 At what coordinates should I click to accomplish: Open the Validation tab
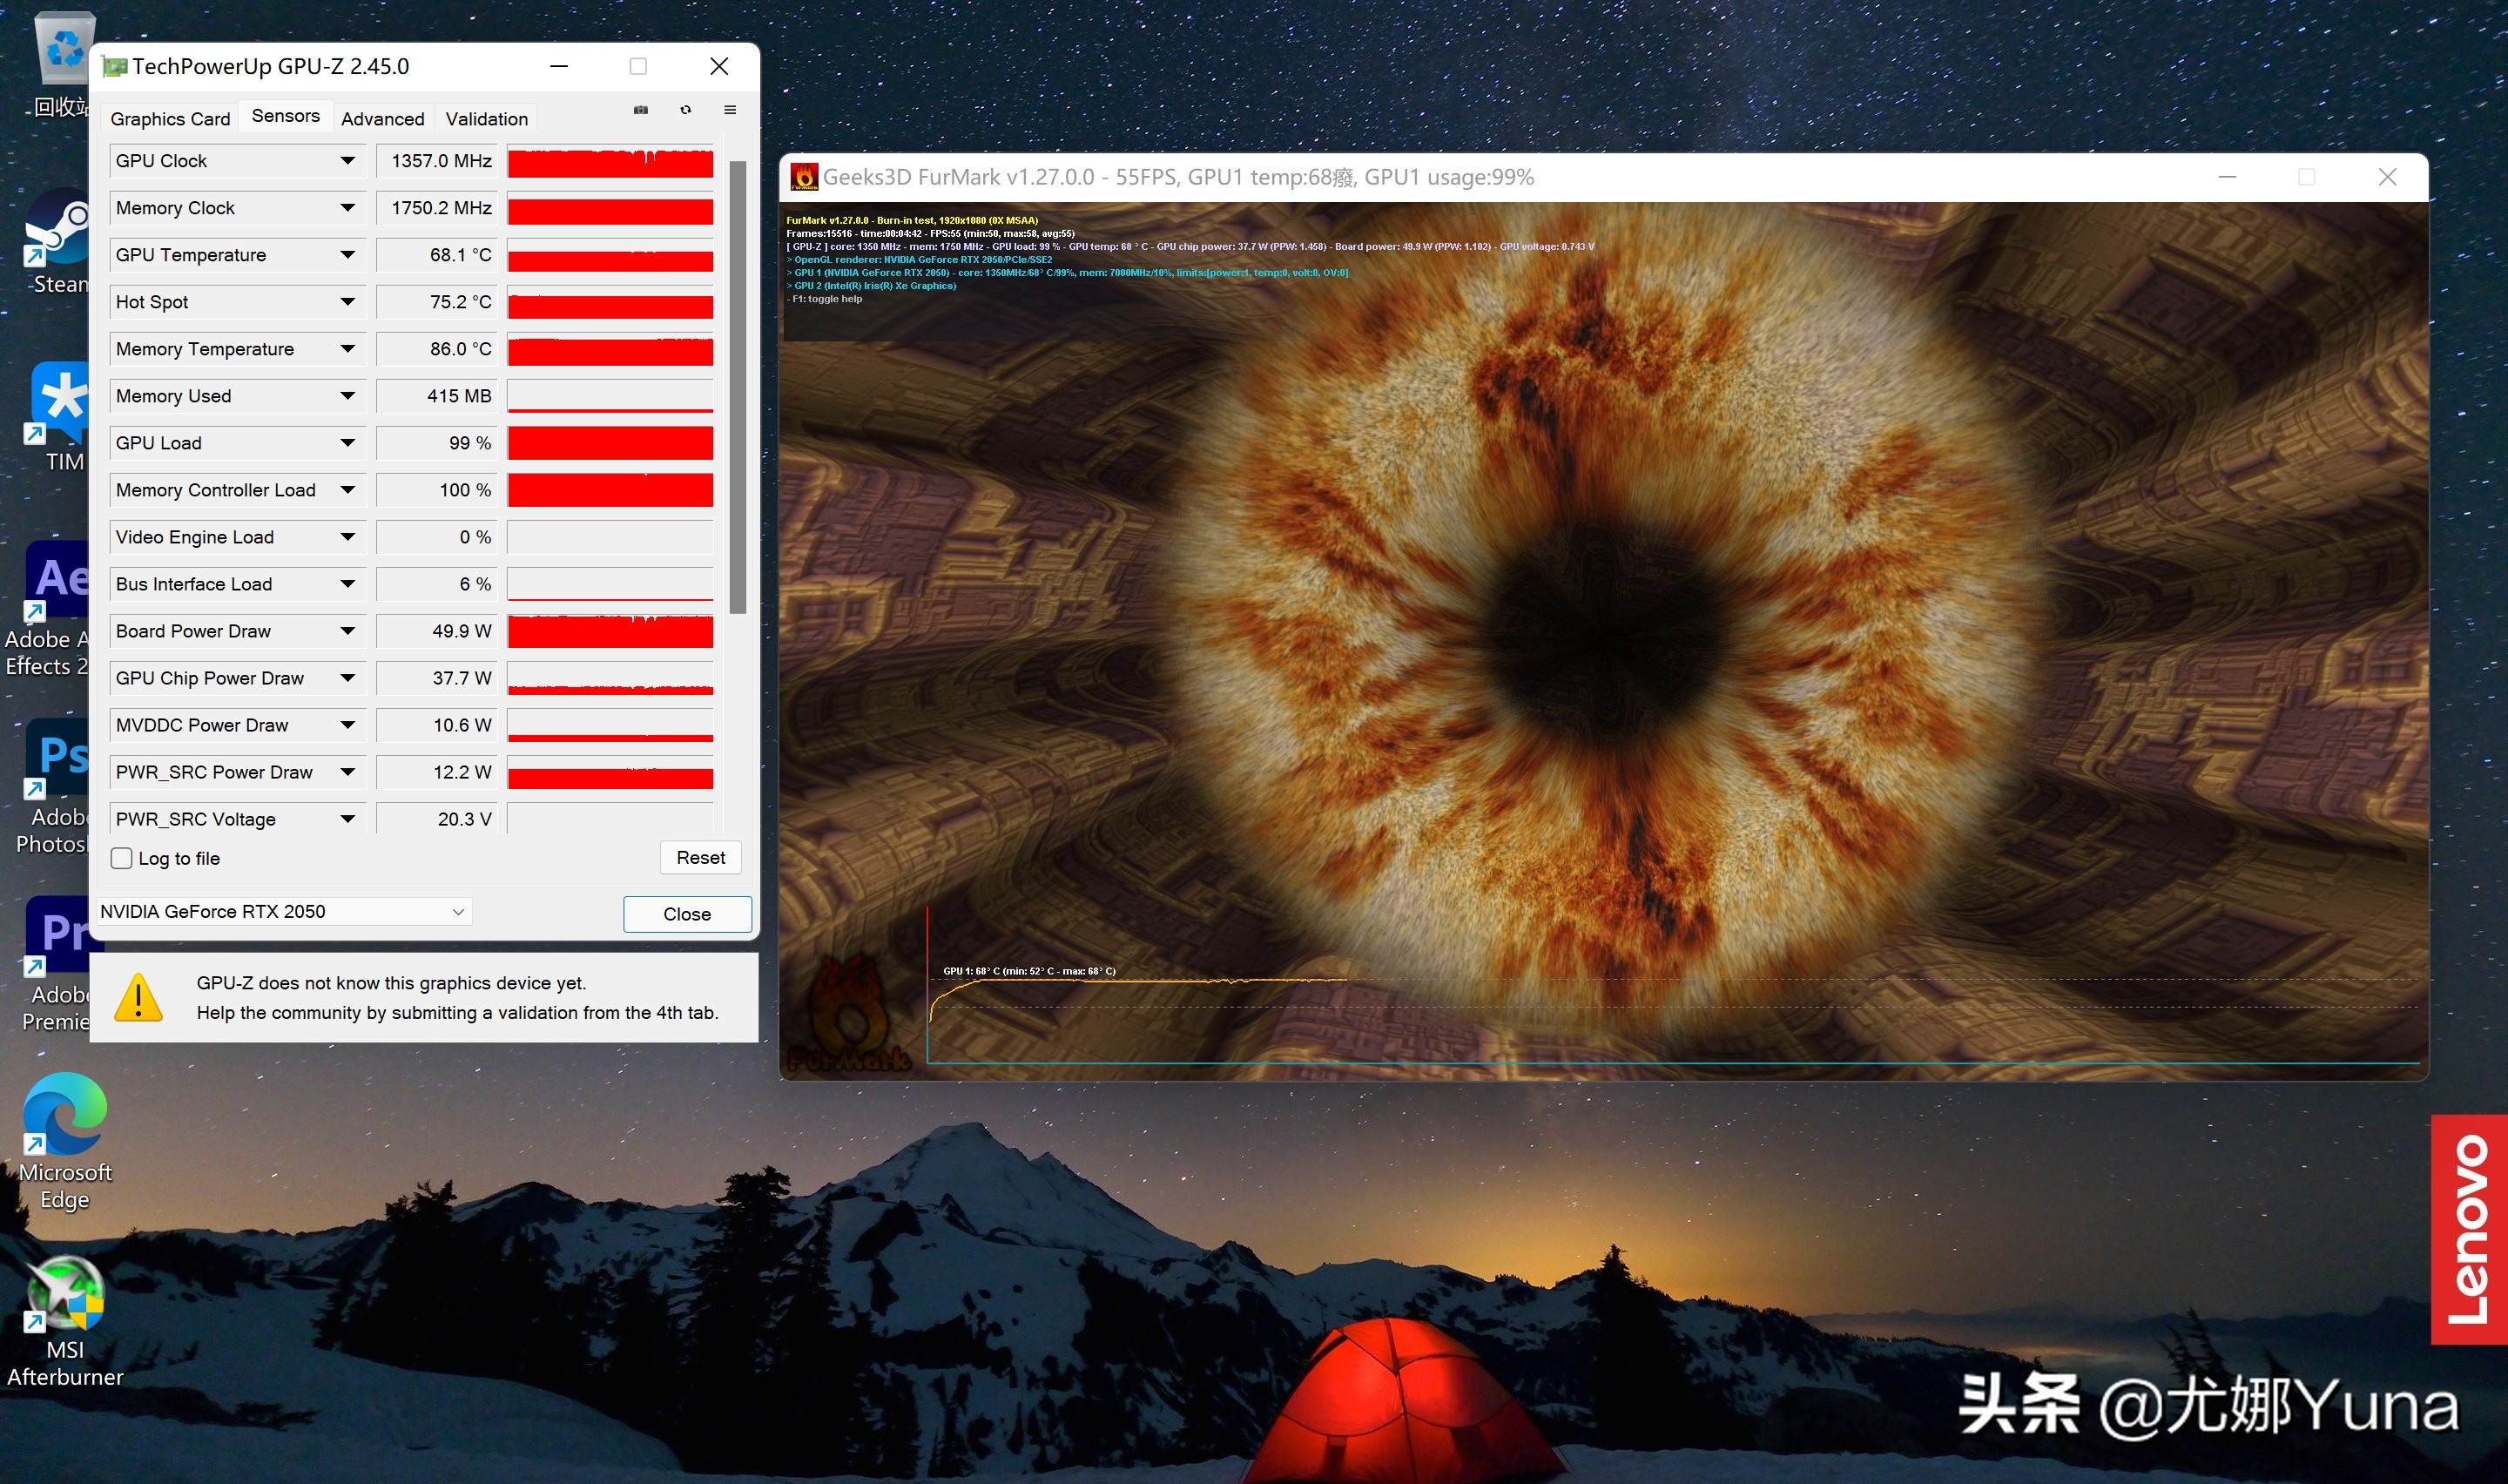click(x=487, y=119)
